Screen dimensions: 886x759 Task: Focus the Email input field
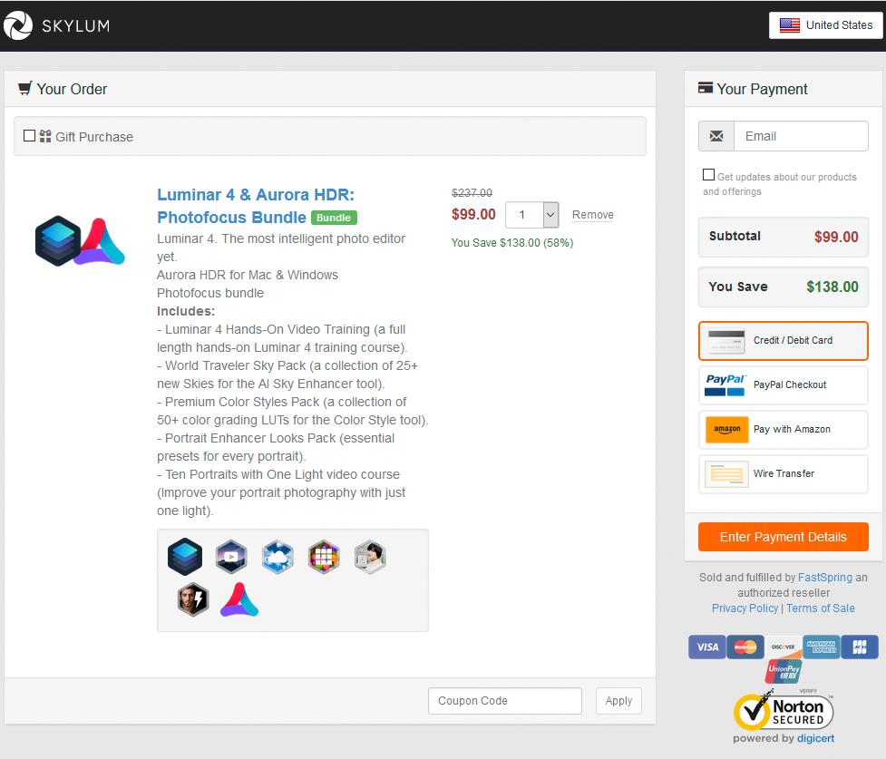click(x=801, y=136)
